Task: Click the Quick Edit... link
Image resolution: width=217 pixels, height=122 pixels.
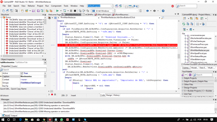Action: (x=5, y=89)
